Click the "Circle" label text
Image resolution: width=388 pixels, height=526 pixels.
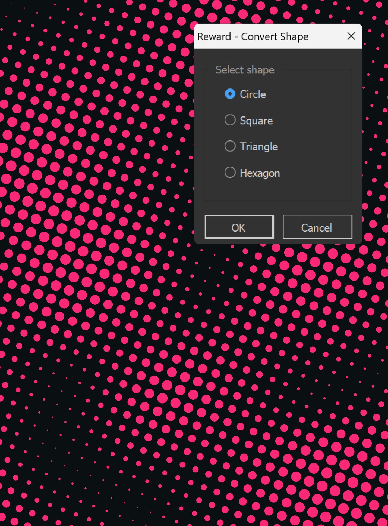253,94
